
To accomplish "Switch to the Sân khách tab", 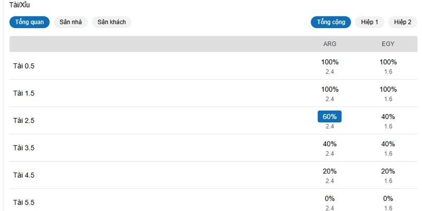I will (112, 22).
